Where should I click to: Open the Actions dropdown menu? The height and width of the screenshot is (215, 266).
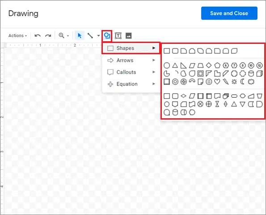(x=17, y=35)
